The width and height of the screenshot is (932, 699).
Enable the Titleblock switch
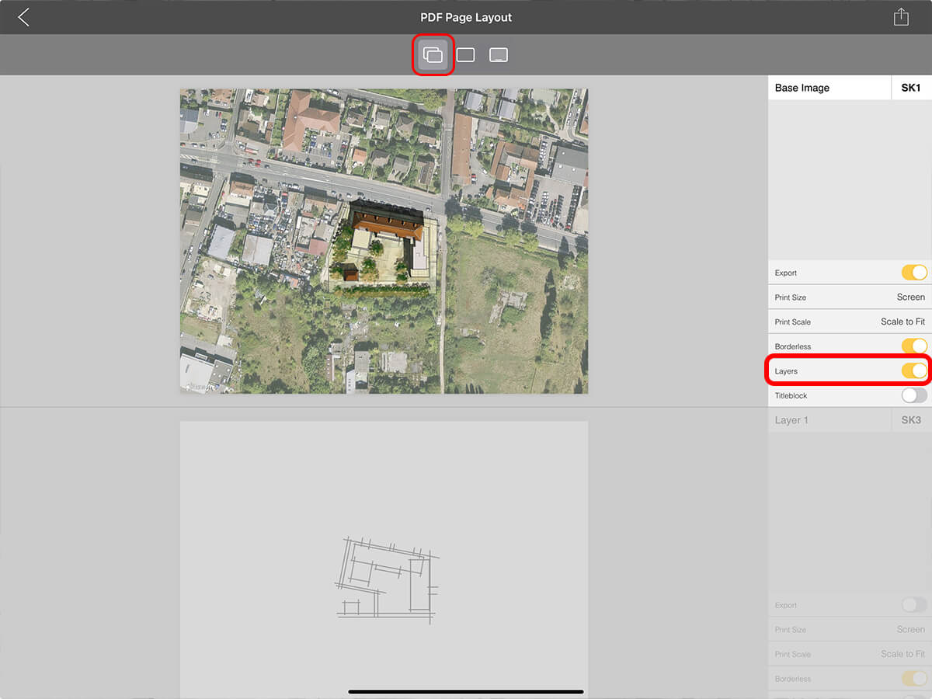913,396
